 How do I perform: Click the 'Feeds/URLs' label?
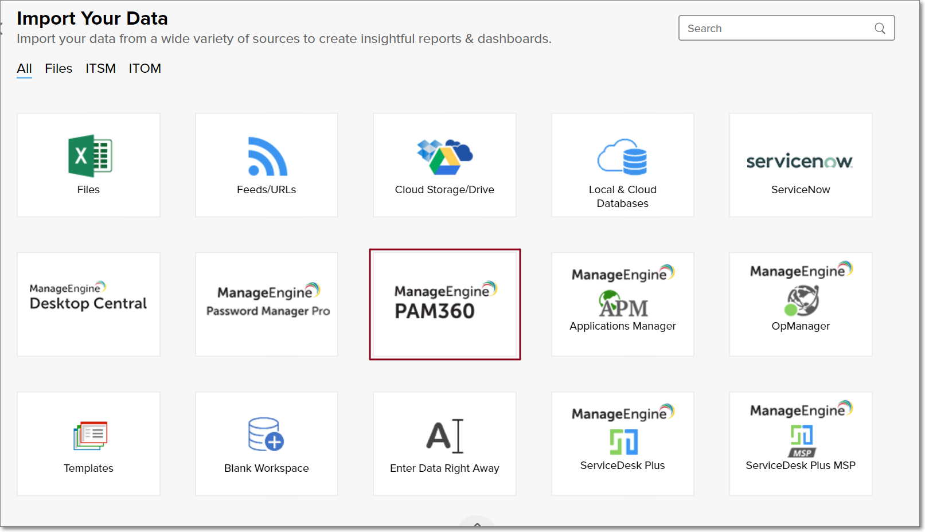[x=267, y=190]
